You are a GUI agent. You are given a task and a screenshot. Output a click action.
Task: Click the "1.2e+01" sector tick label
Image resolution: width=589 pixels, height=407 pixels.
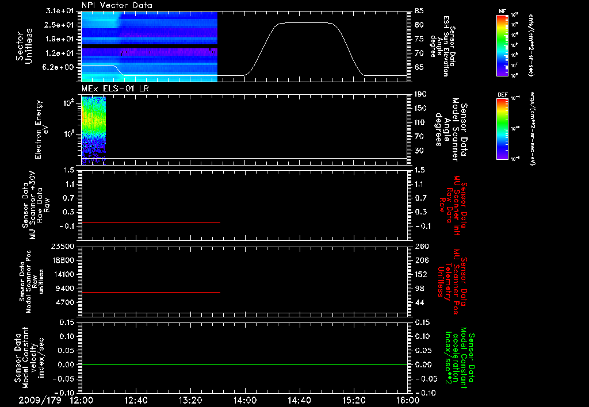[59, 53]
